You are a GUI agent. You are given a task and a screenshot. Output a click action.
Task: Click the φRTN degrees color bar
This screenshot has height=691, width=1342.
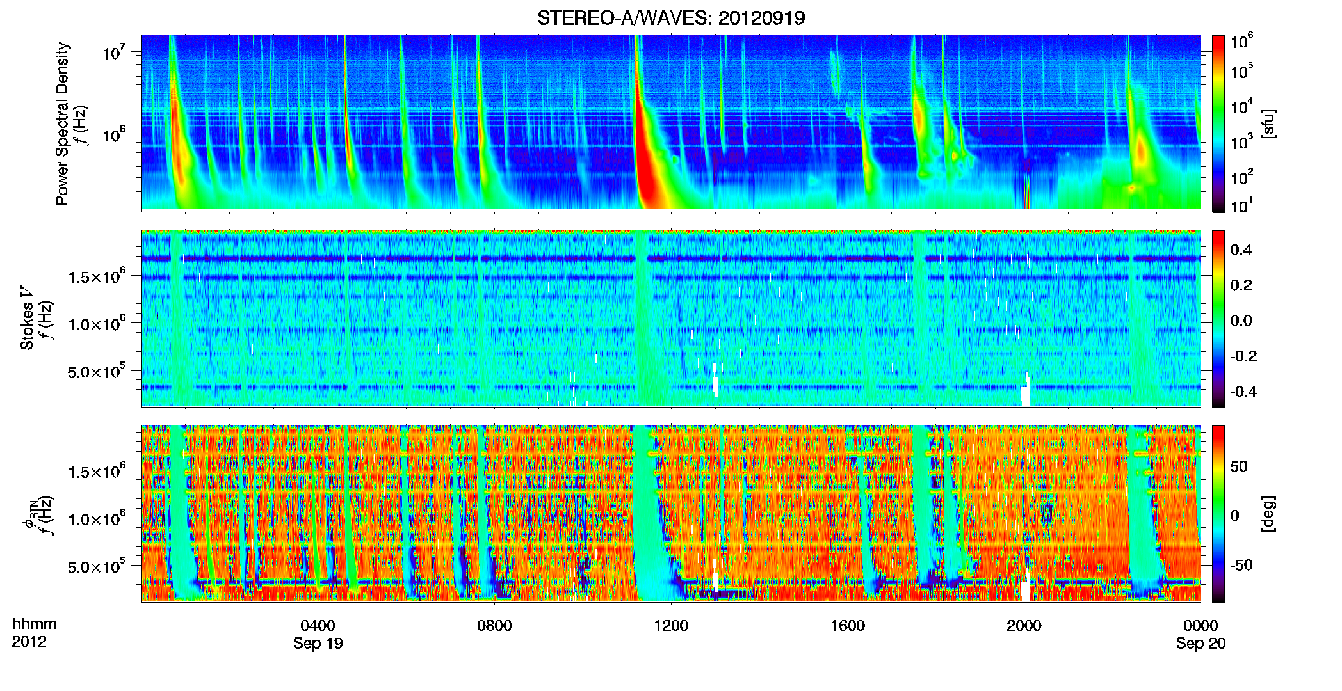pos(1218,514)
